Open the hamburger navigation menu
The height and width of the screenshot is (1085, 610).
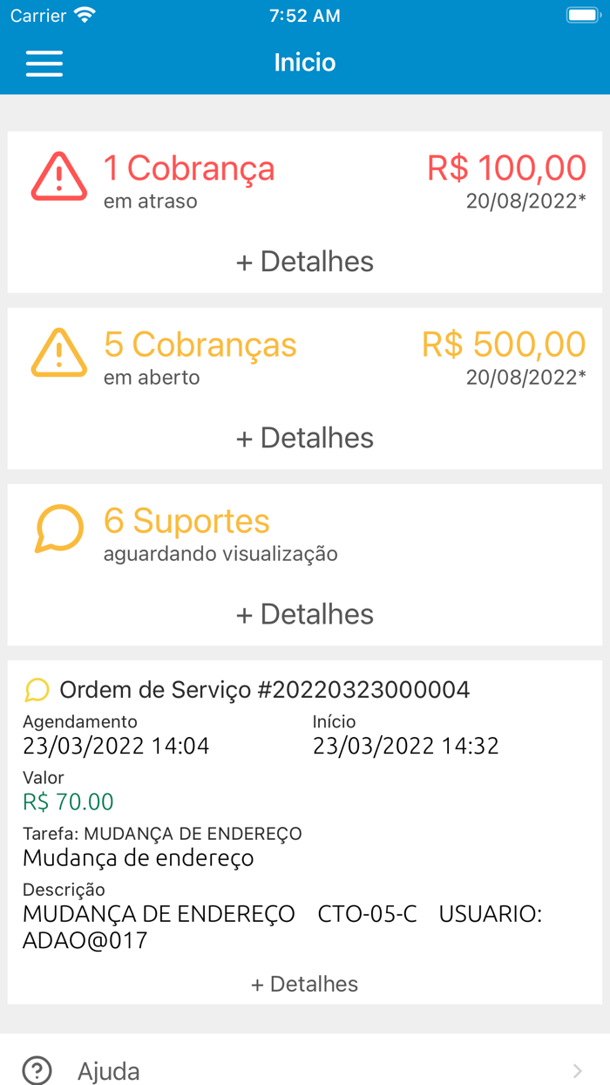click(x=44, y=63)
